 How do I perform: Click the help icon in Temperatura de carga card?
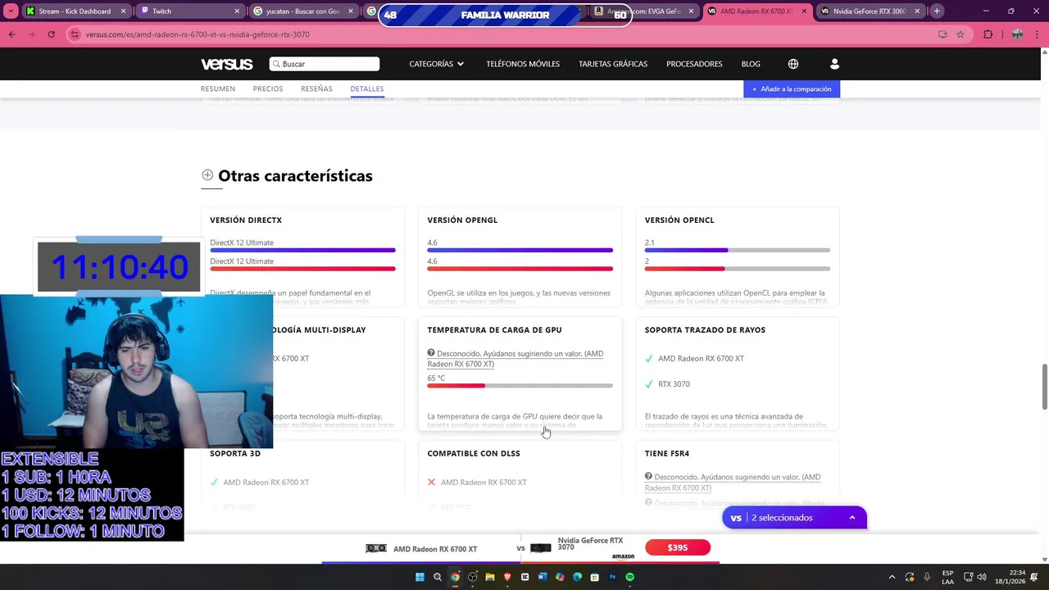pyautogui.click(x=431, y=353)
